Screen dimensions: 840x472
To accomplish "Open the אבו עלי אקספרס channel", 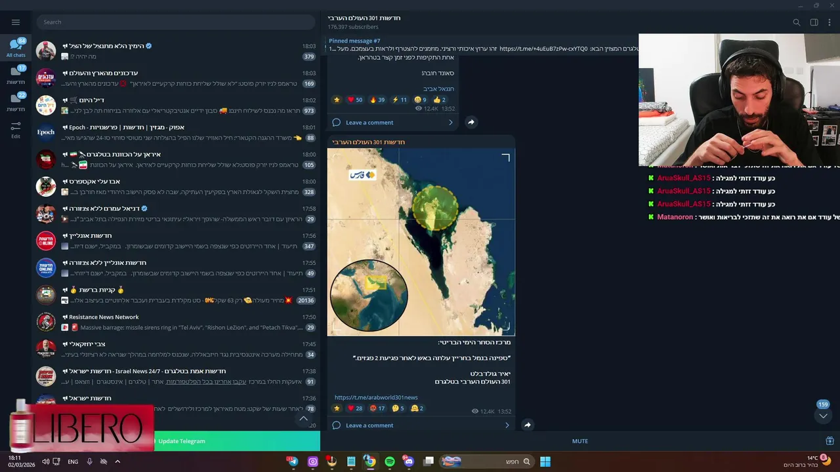I will (x=176, y=186).
